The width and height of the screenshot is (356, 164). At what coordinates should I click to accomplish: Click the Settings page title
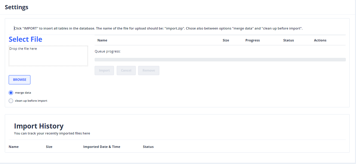click(x=16, y=7)
